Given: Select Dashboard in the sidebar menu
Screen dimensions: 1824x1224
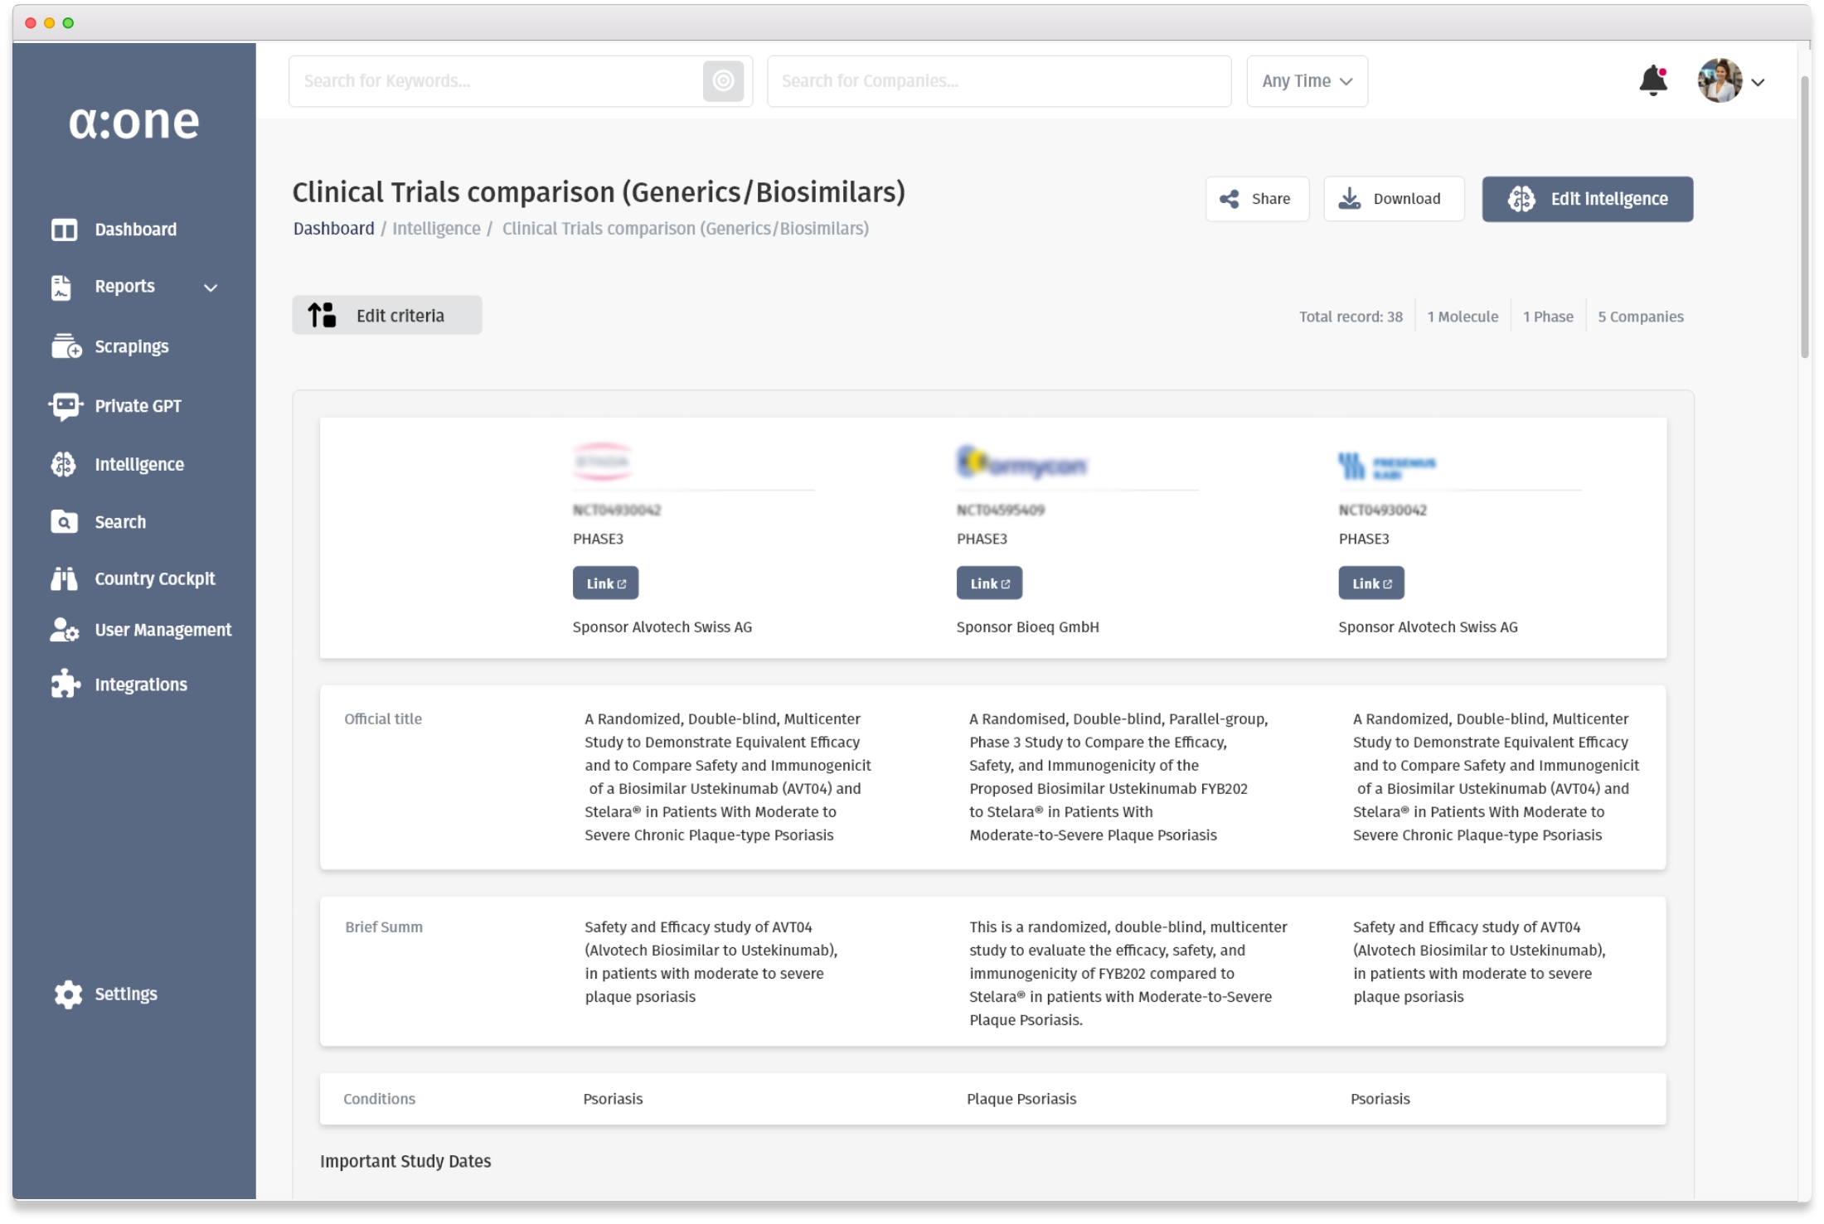Looking at the screenshot, I should click(135, 230).
